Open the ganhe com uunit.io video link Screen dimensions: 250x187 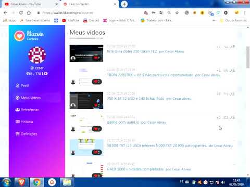tap(136, 122)
